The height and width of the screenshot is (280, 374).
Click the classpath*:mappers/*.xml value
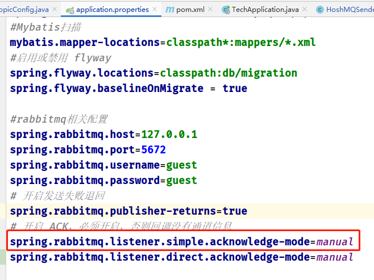(241, 43)
